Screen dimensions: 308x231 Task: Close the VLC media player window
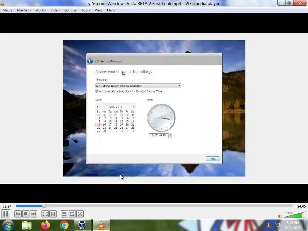click(300, 3)
